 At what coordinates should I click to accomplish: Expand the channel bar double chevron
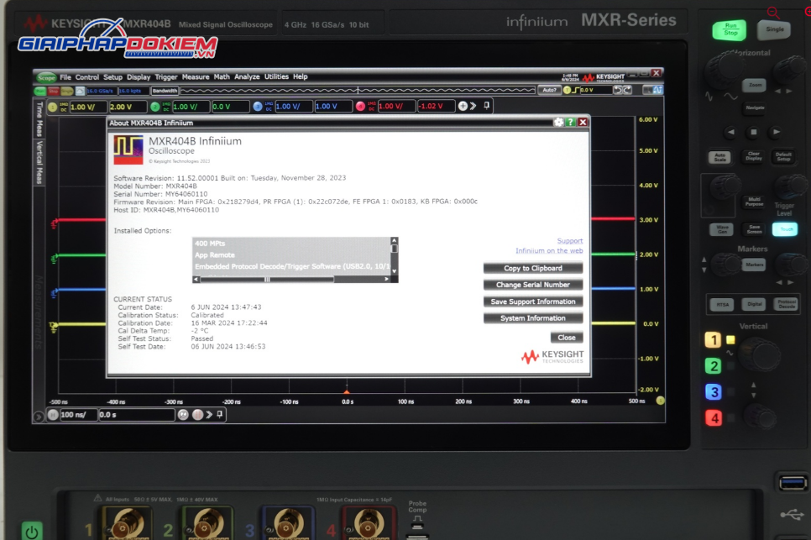[x=473, y=106]
